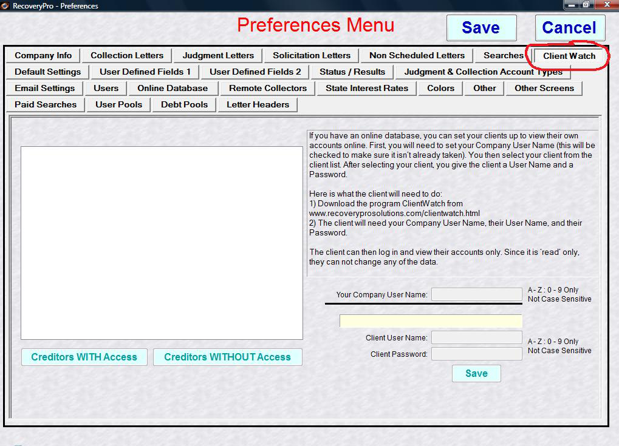Switch to the Remote Collectors tab
Screen dimensions: 619x446
(x=268, y=89)
